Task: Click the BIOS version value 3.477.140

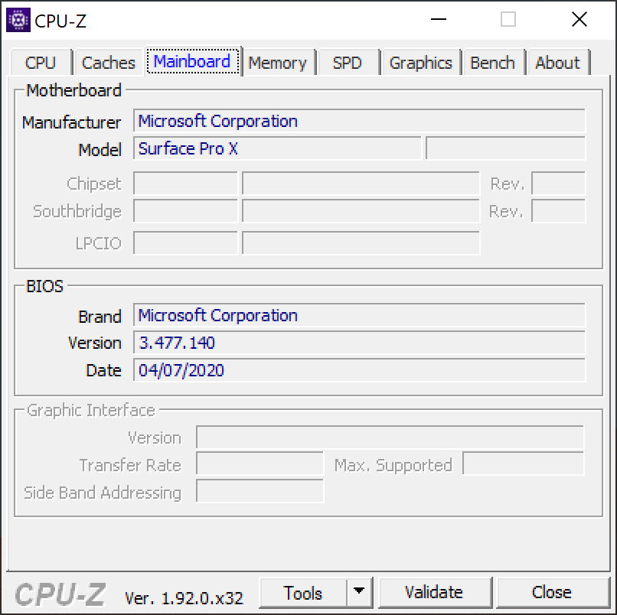Action: [x=359, y=343]
